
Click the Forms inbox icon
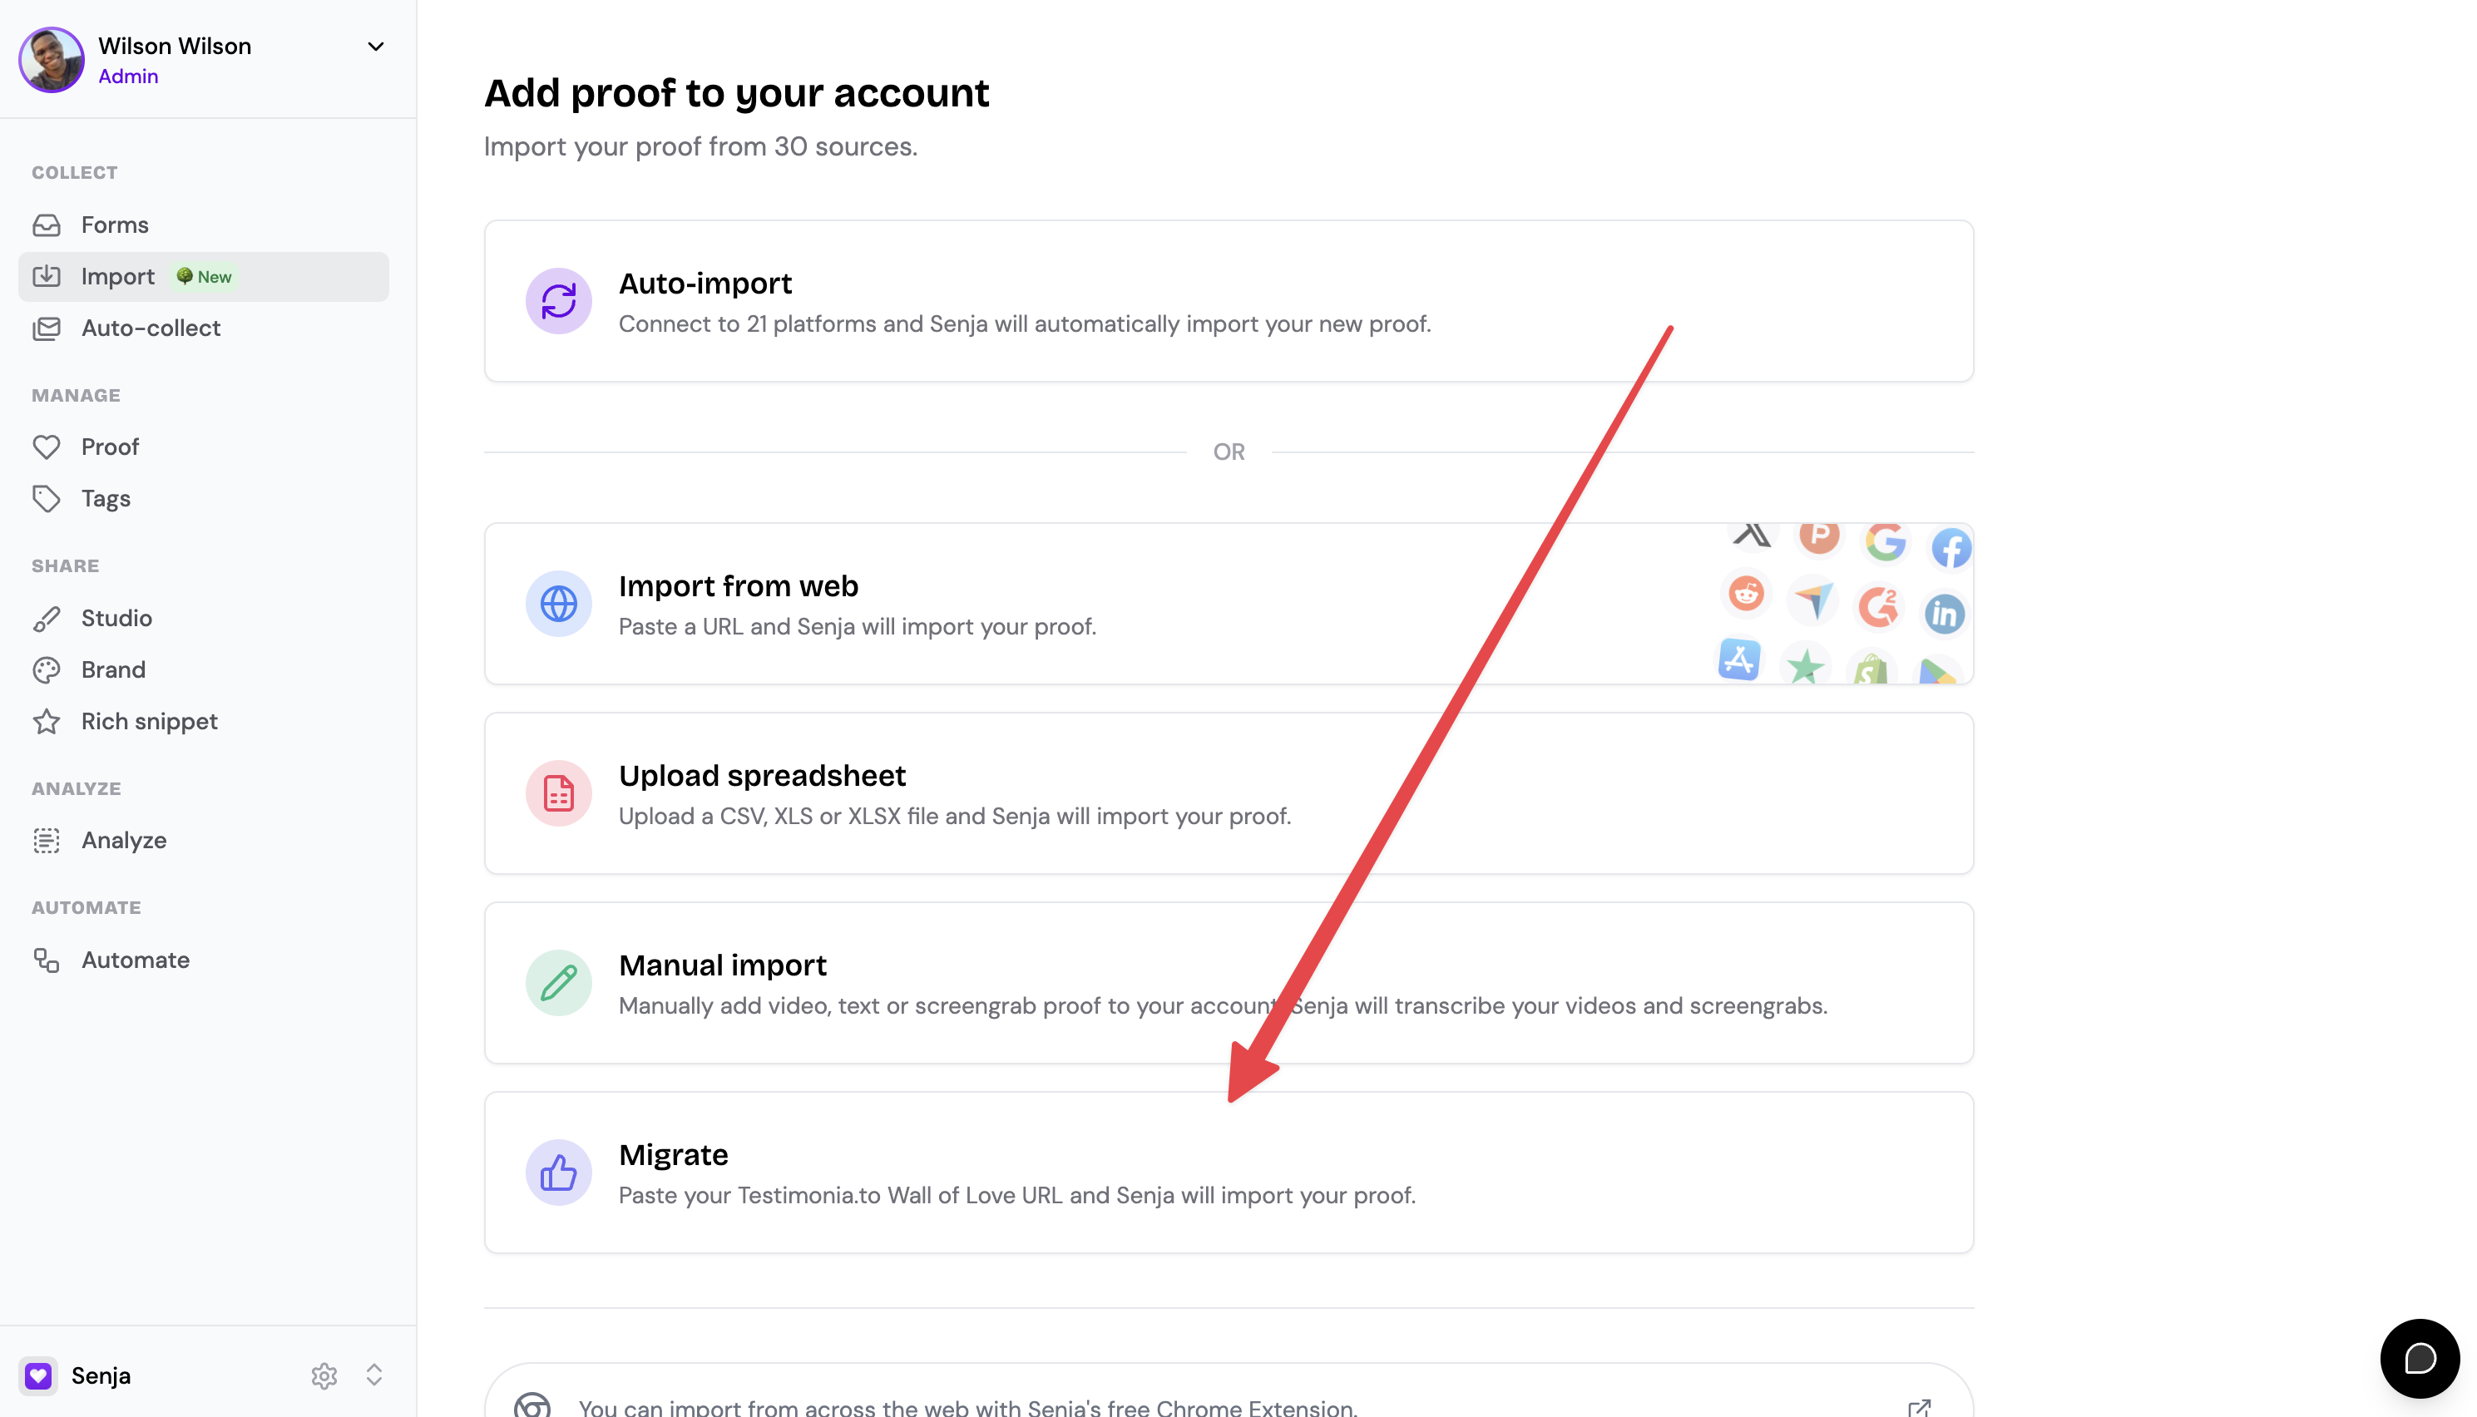tap(47, 225)
